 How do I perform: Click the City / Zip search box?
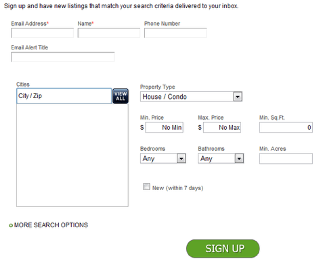64,96
